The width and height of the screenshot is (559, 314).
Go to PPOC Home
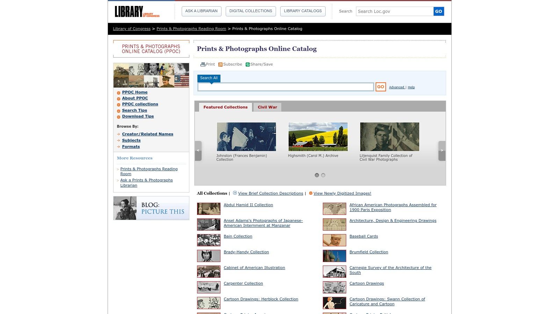(x=135, y=92)
